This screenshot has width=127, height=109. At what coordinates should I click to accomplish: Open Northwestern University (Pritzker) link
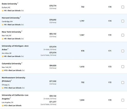click(13, 79)
